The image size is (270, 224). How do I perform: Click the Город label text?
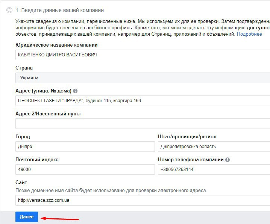coord(23,137)
